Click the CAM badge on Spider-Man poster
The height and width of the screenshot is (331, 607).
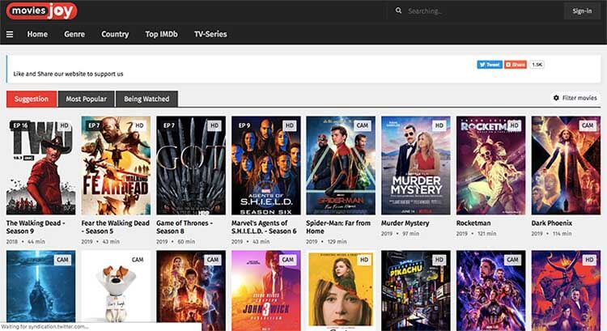[363, 125]
